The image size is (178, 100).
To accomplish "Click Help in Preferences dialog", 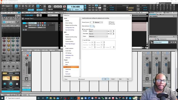I will (128, 79).
